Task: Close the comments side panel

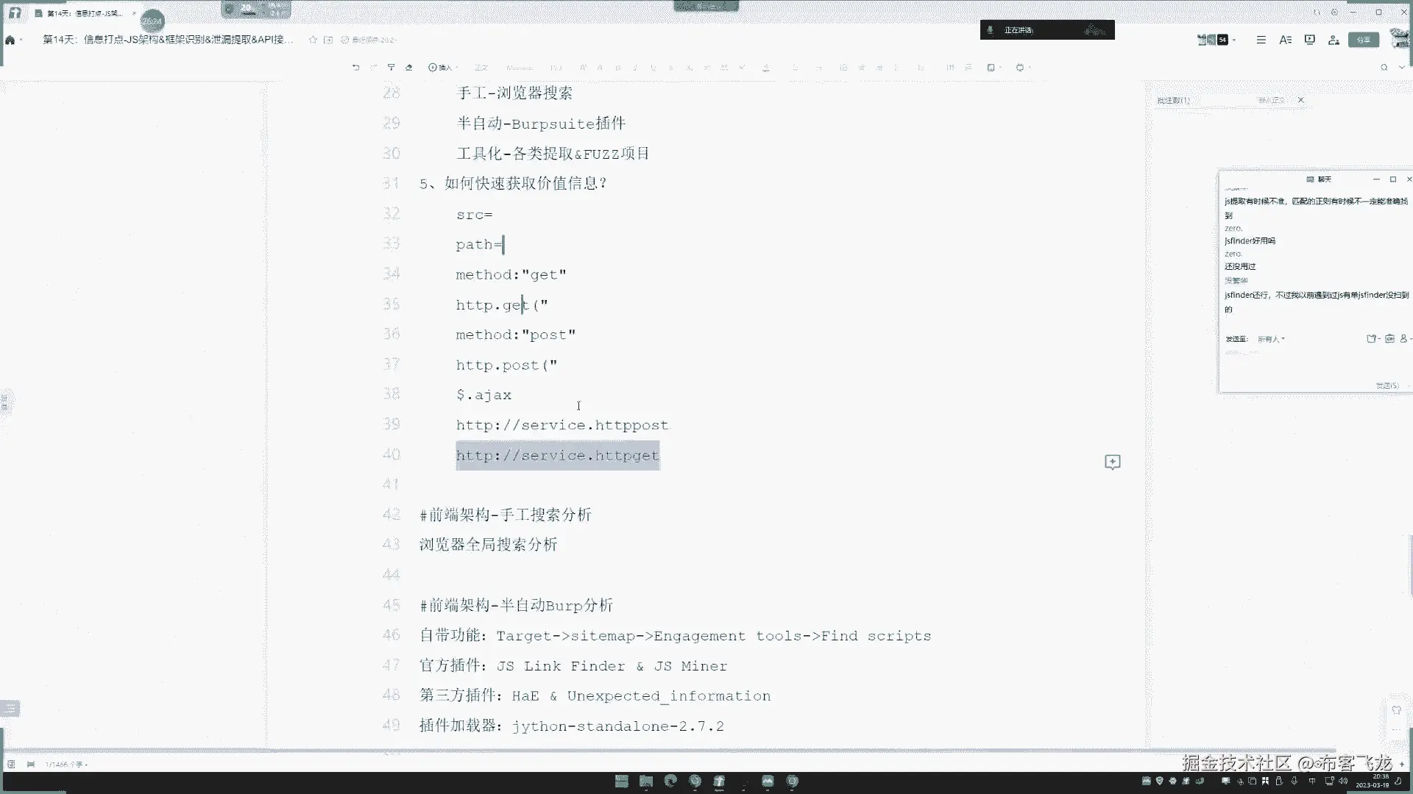Action: tap(1300, 100)
